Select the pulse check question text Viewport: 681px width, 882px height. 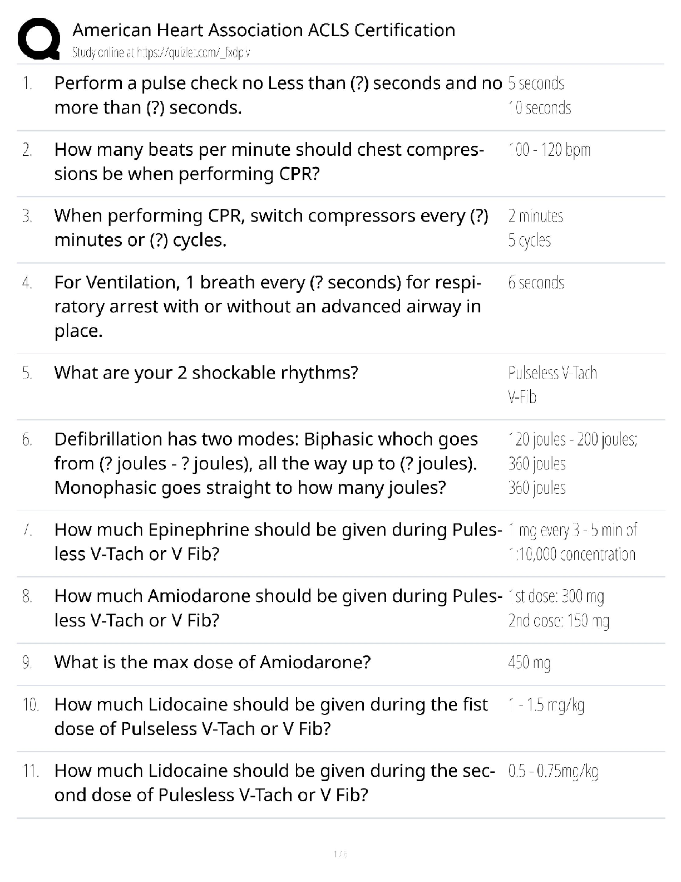click(278, 95)
